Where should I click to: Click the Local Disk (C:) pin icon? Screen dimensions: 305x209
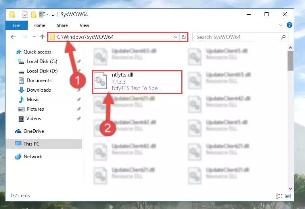tap(79, 61)
